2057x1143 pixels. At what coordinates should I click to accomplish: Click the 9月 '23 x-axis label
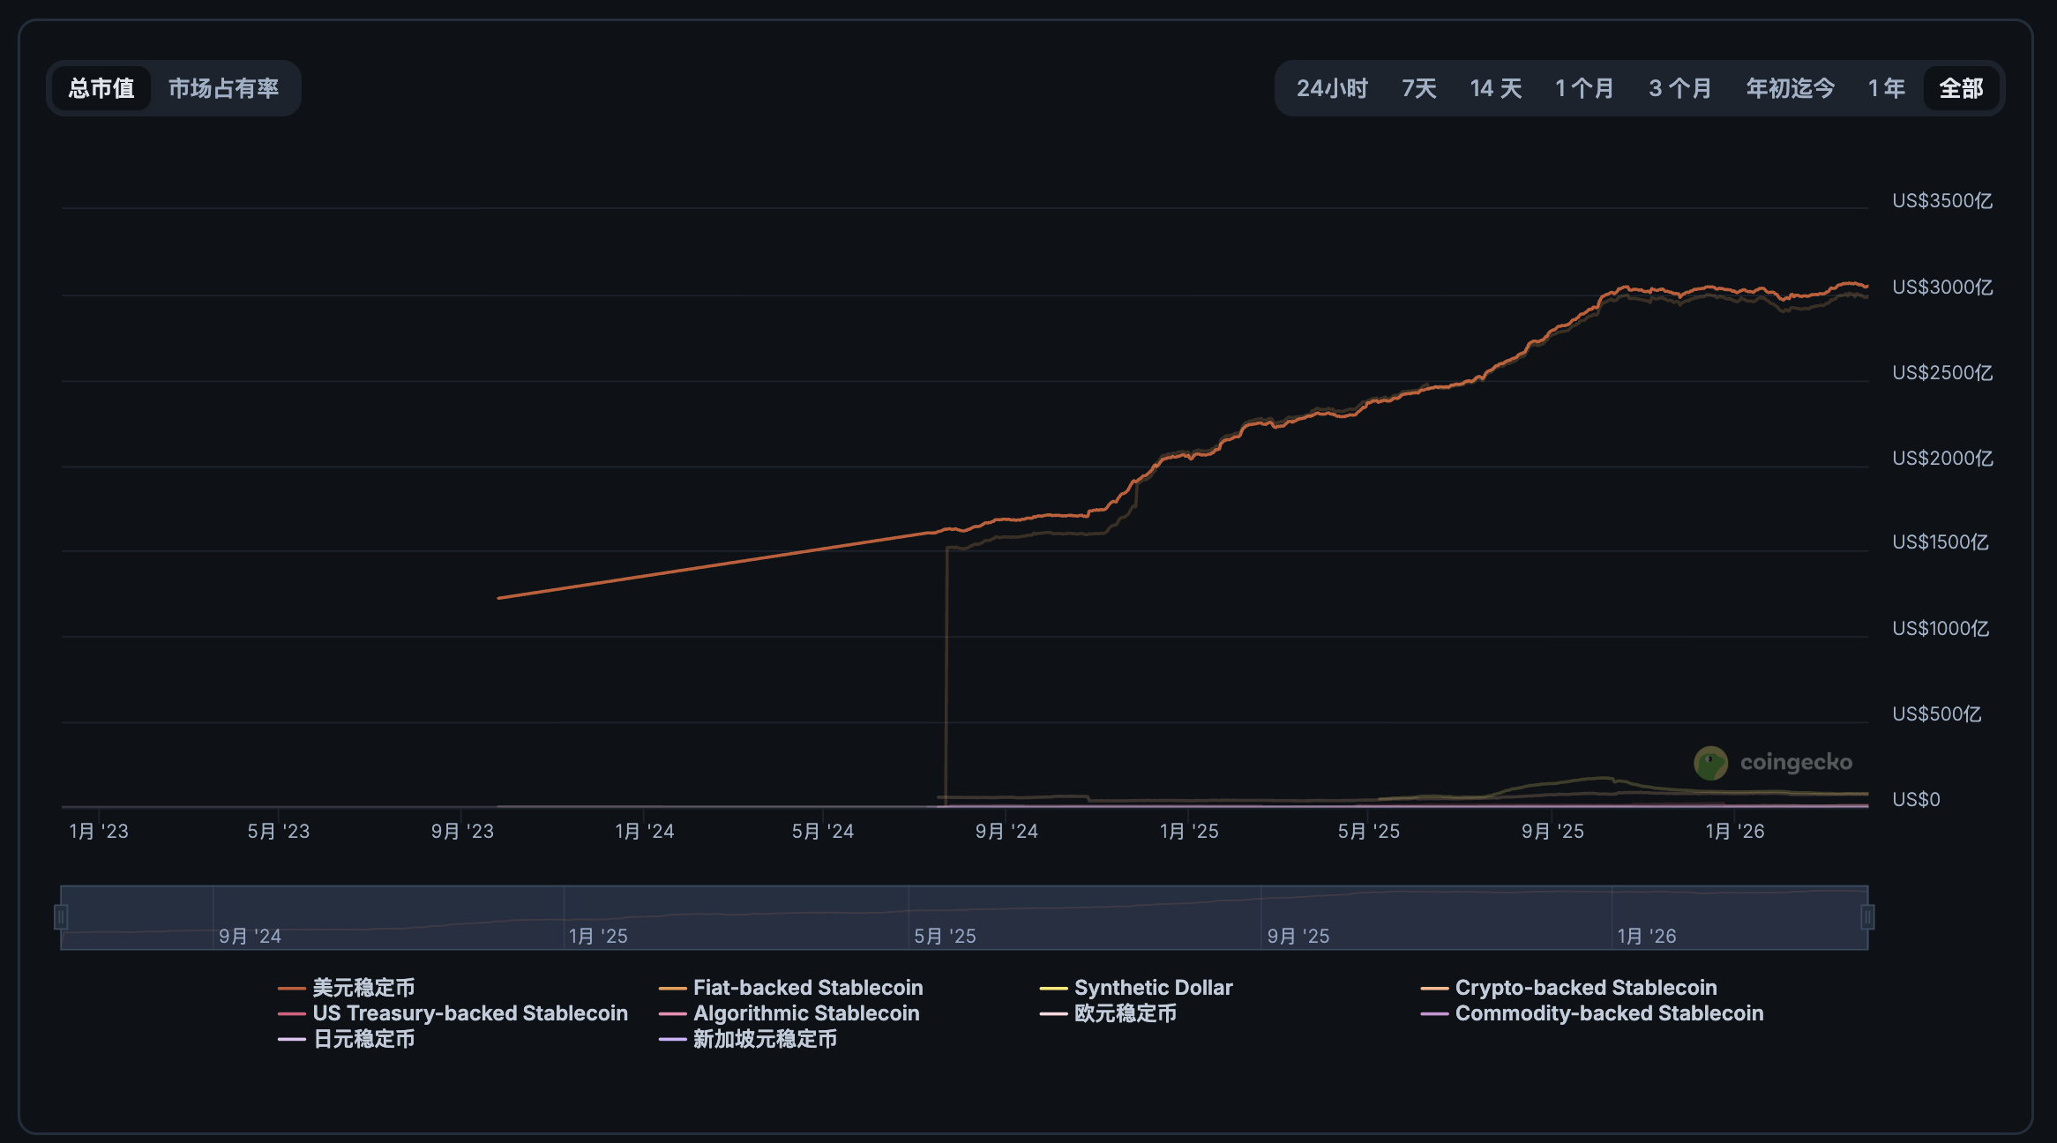[462, 832]
